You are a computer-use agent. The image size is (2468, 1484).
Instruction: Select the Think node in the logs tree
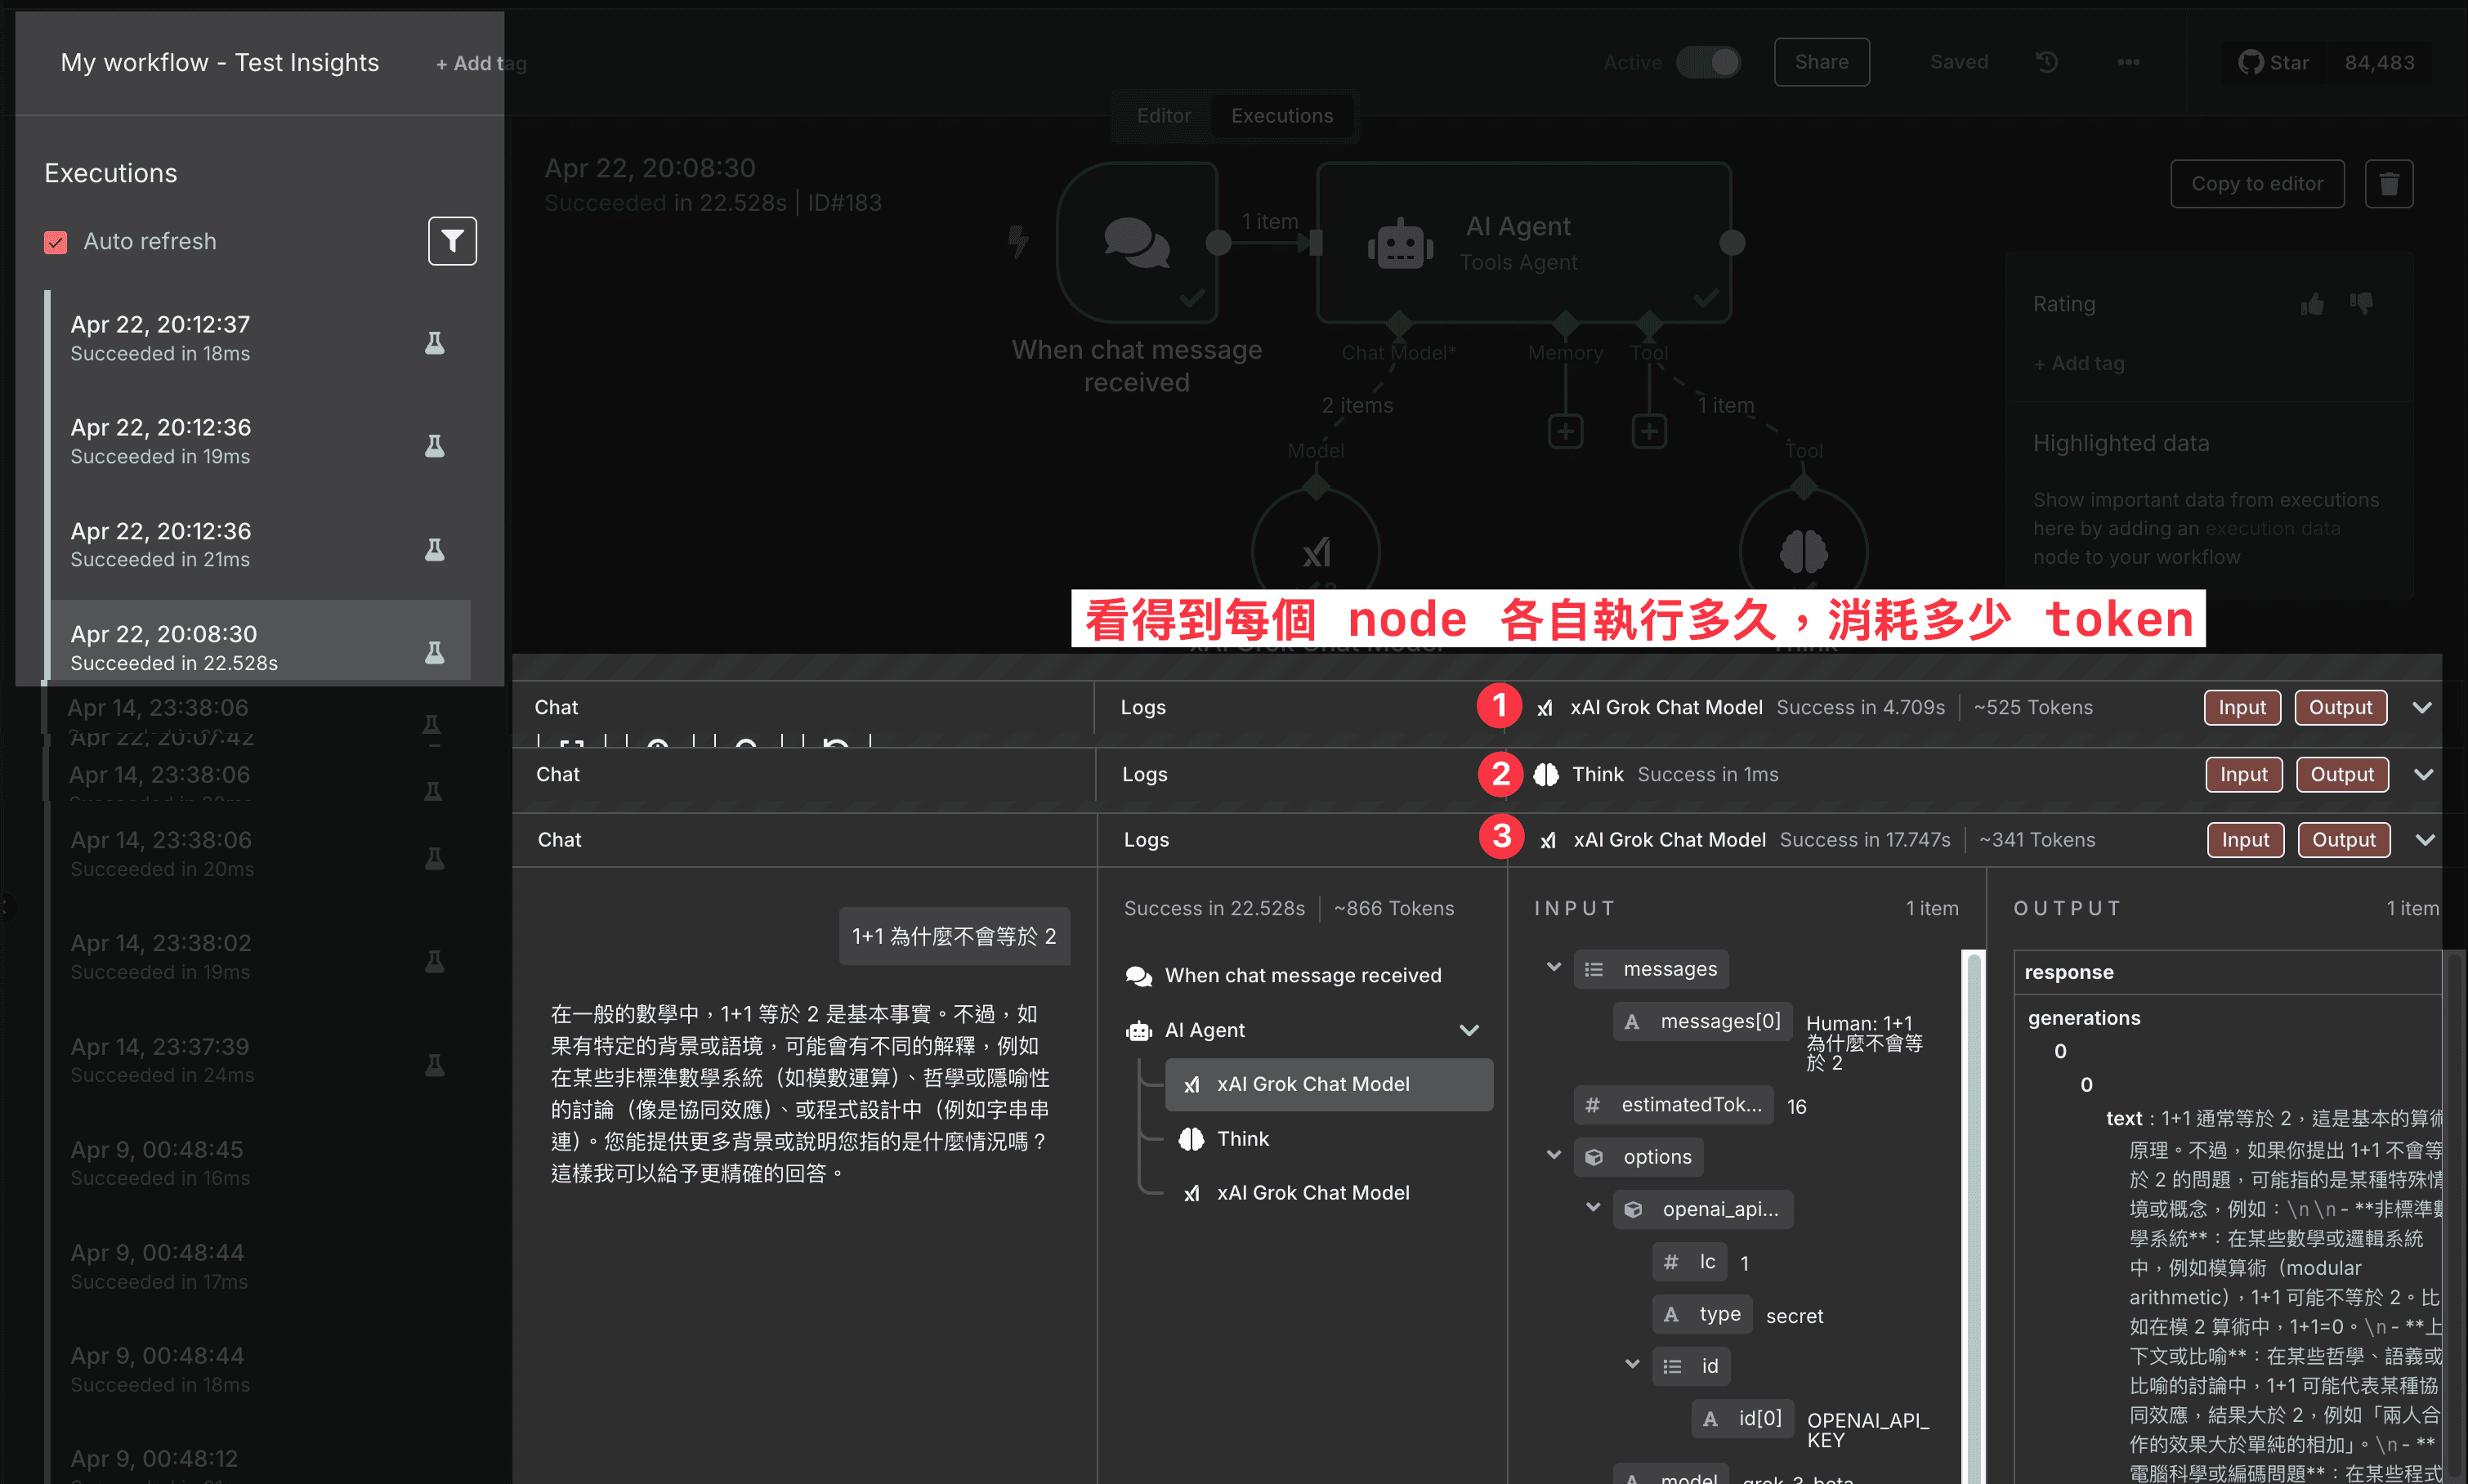coord(1243,1138)
